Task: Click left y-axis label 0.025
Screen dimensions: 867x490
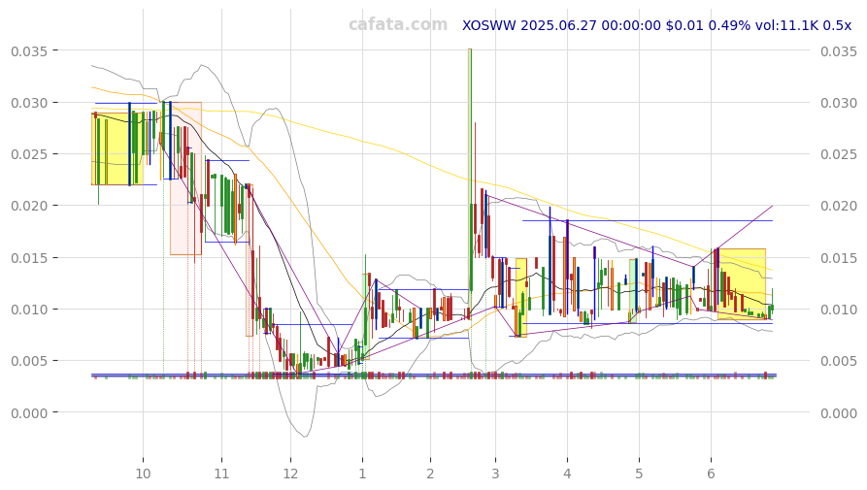Action: pos(29,154)
